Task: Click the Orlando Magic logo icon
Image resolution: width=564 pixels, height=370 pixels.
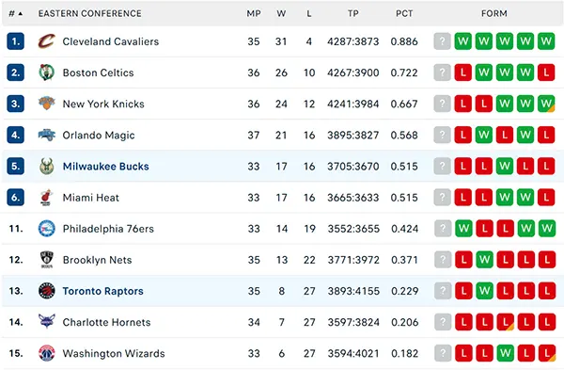Action: [46, 135]
